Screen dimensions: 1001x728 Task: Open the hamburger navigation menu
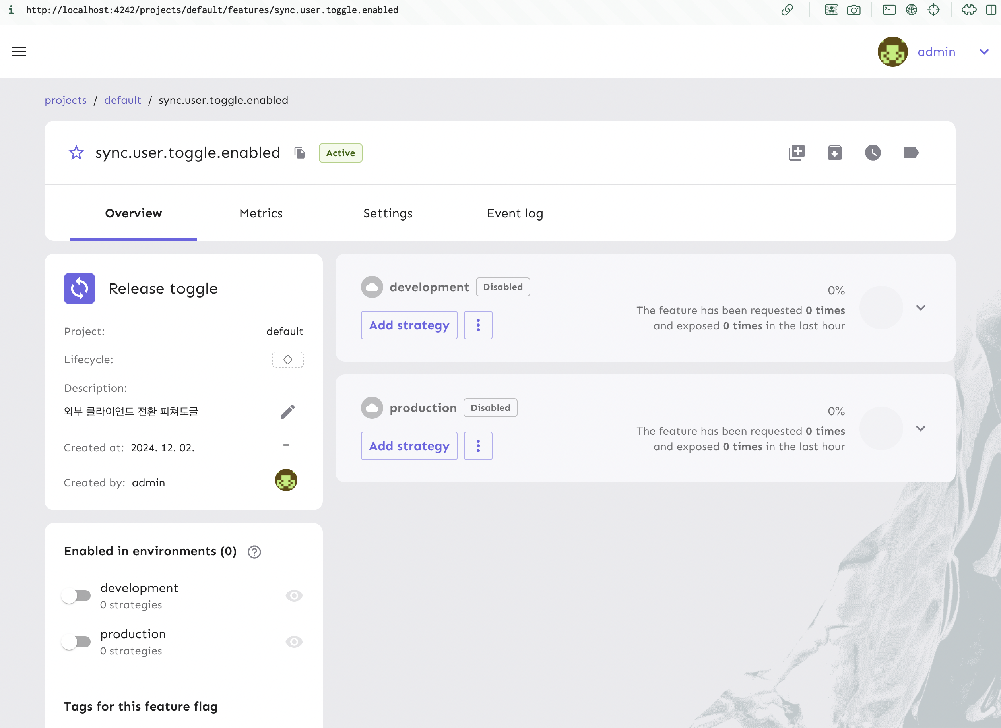tap(19, 52)
